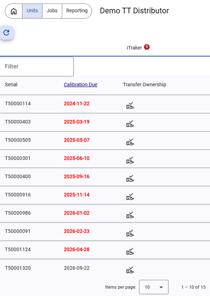Transfer ownership of unit T50001320
This screenshot has height=296, width=210.
[130, 270]
